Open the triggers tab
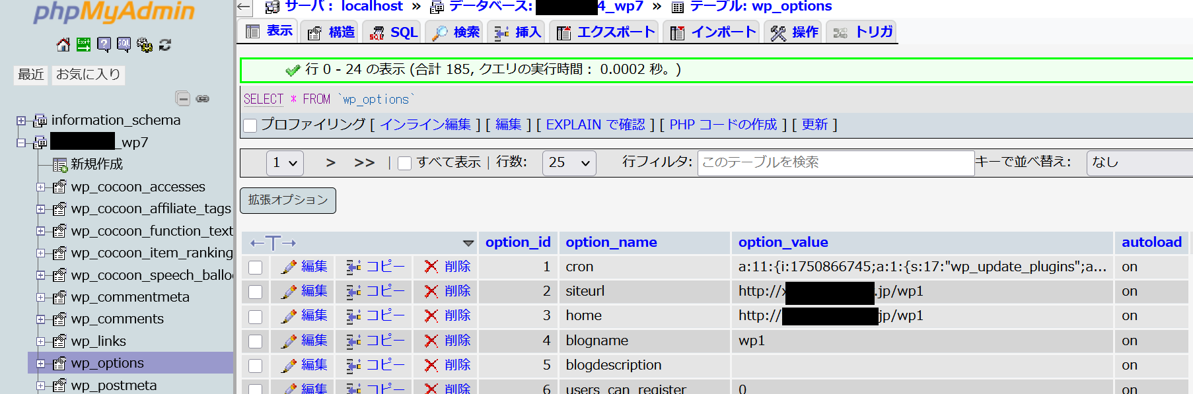This screenshot has width=1193, height=394. pos(863,32)
